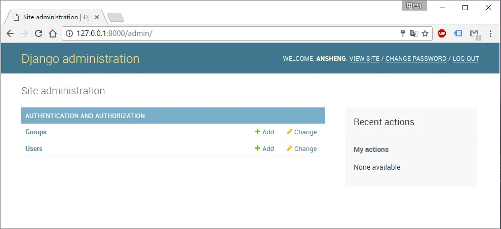This screenshot has width=501, height=229.
Task: Open the Django administration header link
Action: [80, 59]
